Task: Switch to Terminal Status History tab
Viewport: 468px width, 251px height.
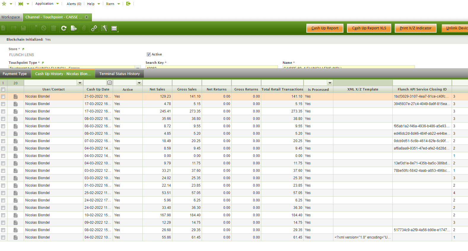Action: [x=119, y=74]
